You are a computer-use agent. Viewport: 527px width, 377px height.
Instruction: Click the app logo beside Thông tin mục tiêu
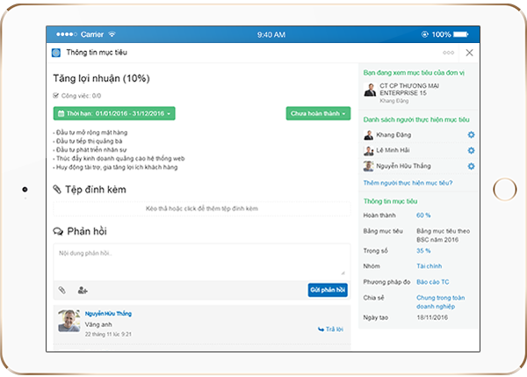click(57, 53)
